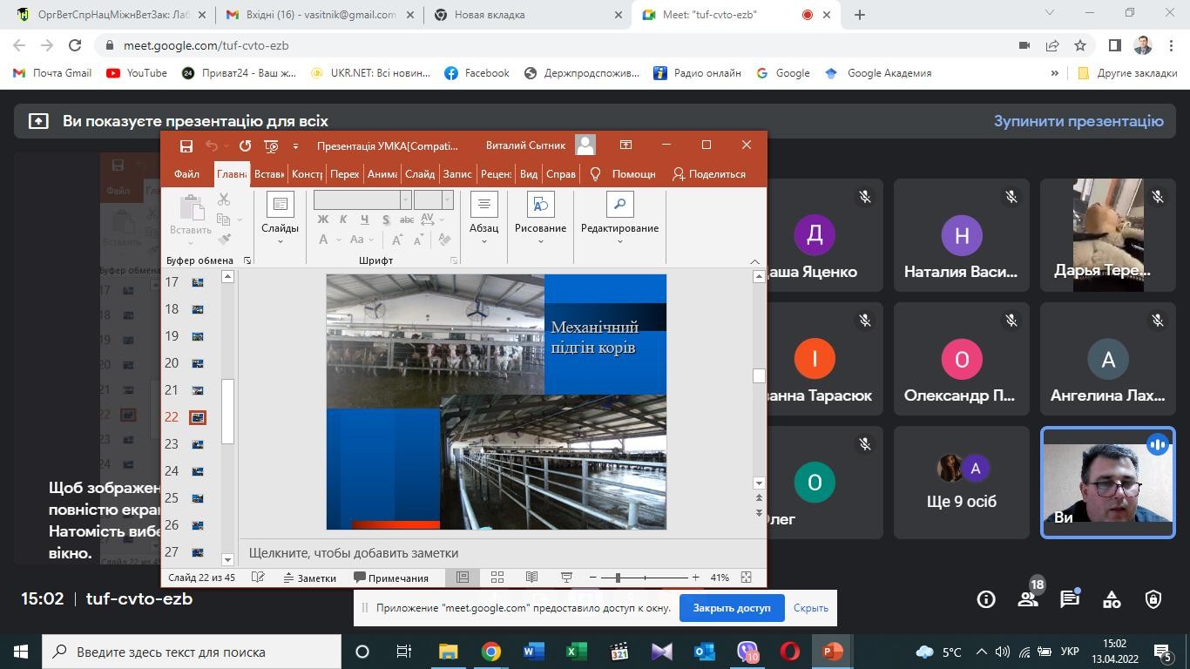
Task: Open Meet meeting details info icon
Action: click(x=986, y=599)
